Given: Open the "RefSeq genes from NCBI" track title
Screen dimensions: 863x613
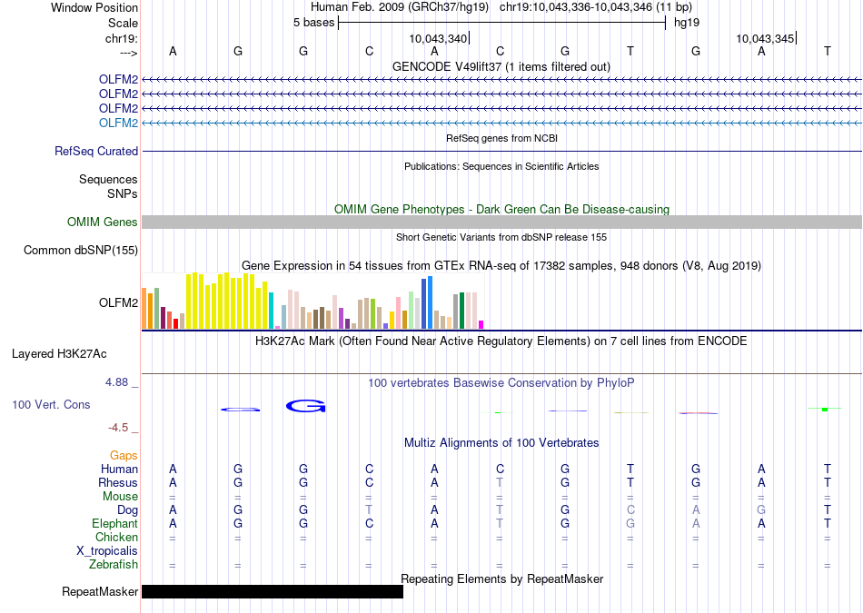Looking at the screenshot, I should pyautogui.click(x=501, y=138).
